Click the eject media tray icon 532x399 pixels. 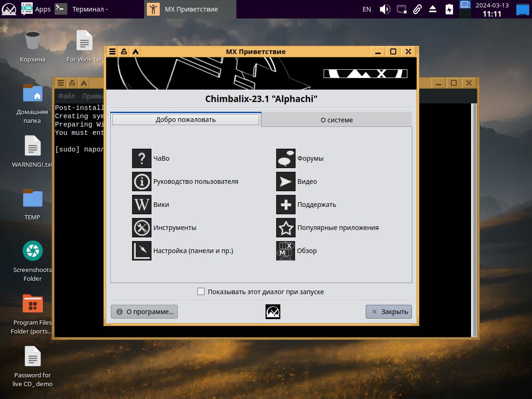(433, 9)
